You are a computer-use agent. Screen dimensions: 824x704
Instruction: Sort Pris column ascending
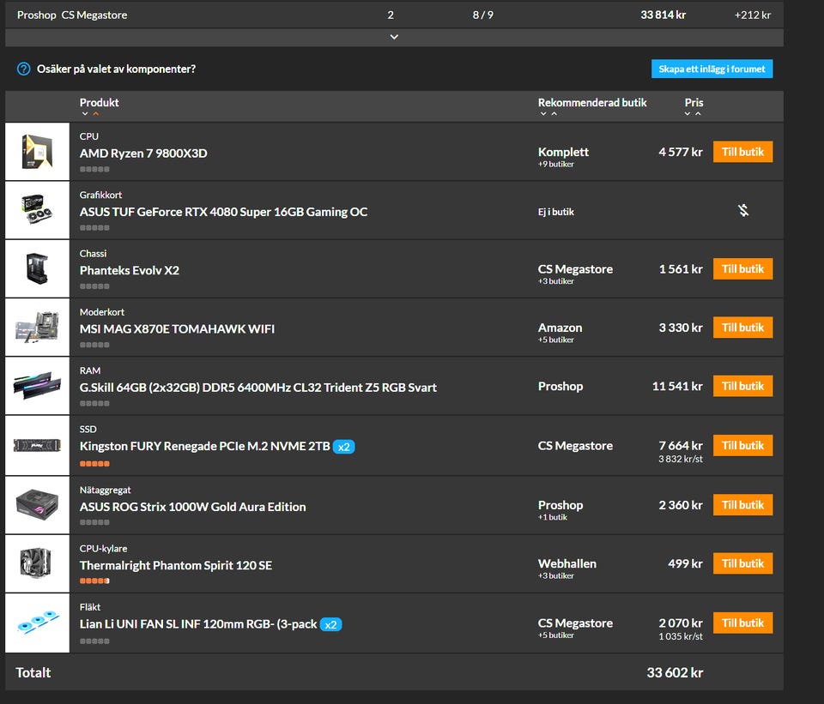(698, 114)
